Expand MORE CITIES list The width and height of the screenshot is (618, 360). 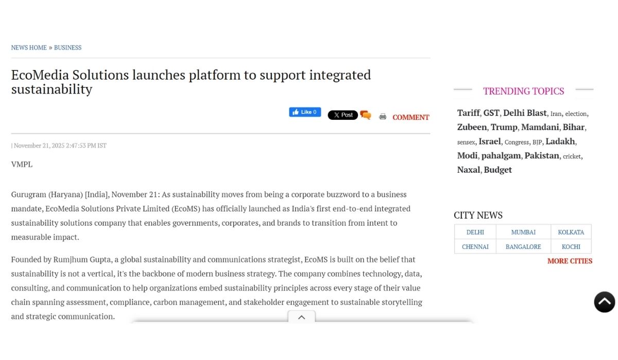[570, 261]
